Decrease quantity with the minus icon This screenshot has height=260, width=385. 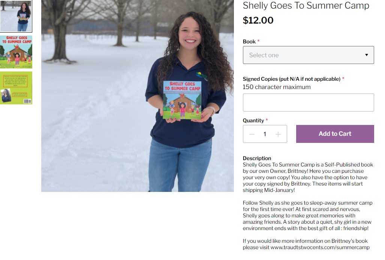click(252, 134)
